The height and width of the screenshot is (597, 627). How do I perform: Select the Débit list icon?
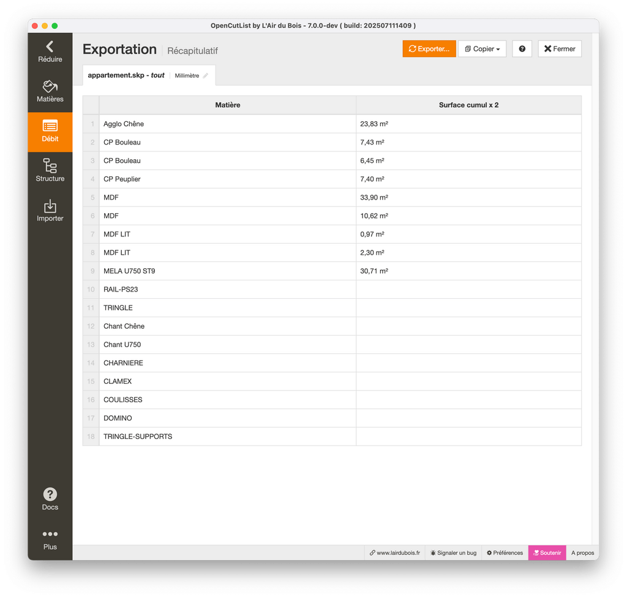pos(50,126)
